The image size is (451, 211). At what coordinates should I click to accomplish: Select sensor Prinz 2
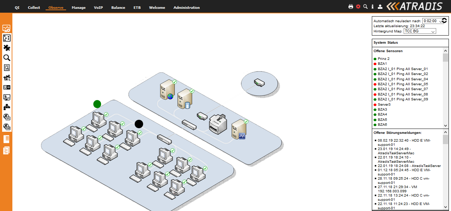tap(383, 59)
